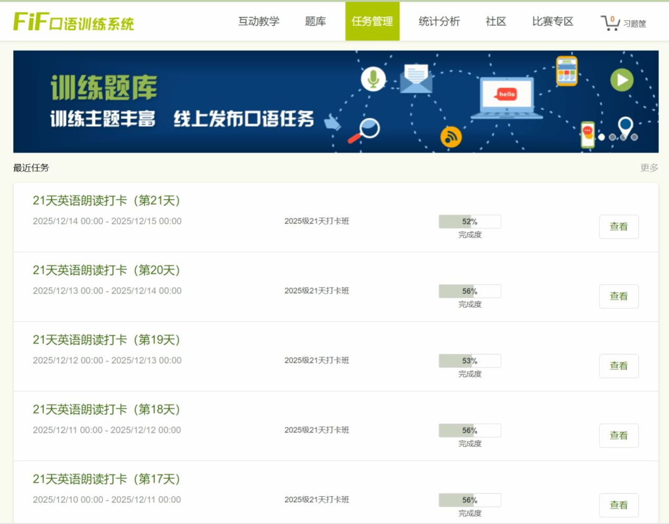Image resolution: width=669 pixels, height=524 pixels.
Task: Switch to the second banner slide dot
Action: 613,137
